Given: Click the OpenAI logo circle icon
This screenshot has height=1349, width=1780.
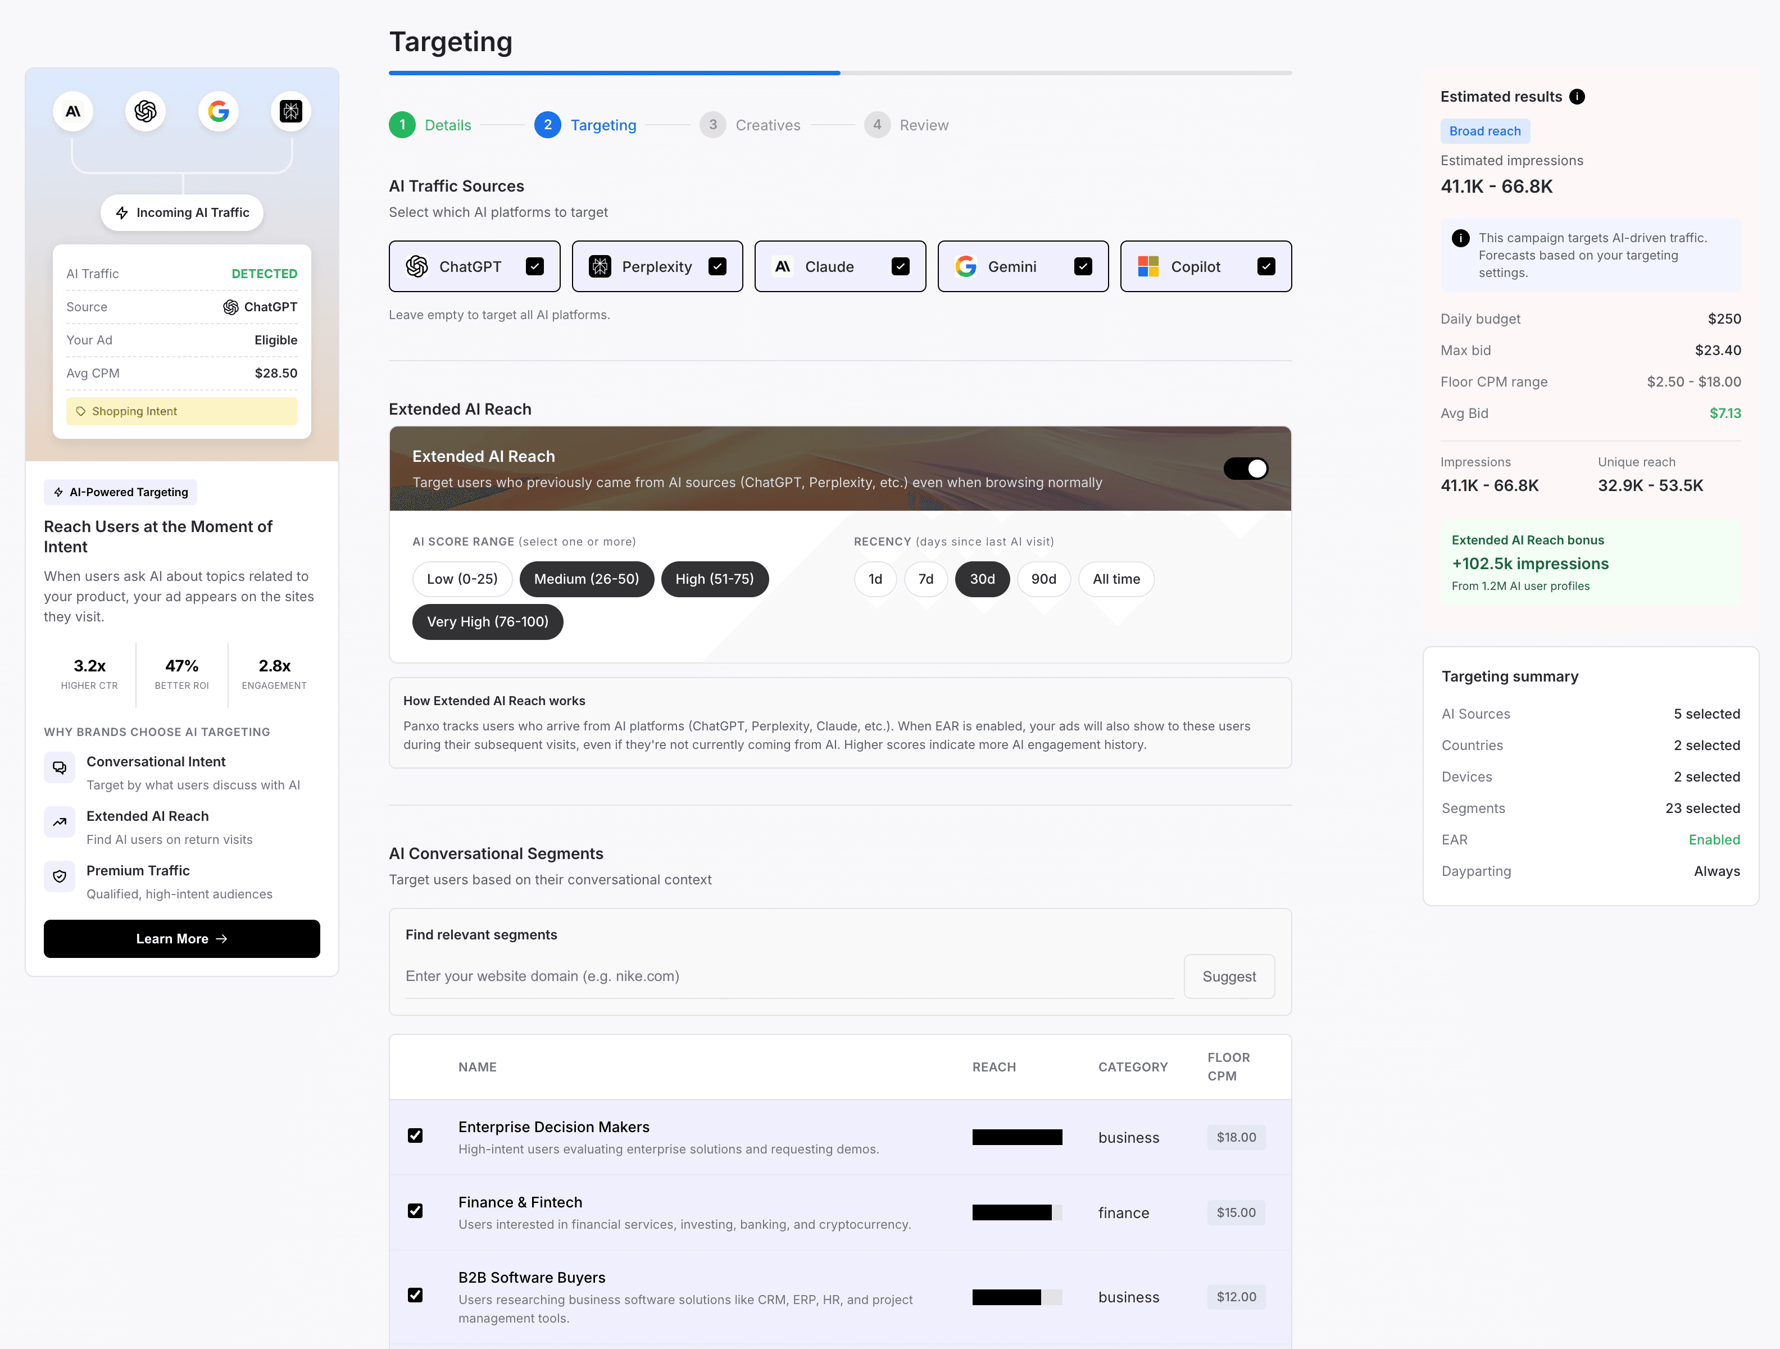Looking at the screenshot, I should tap(146, 111).
